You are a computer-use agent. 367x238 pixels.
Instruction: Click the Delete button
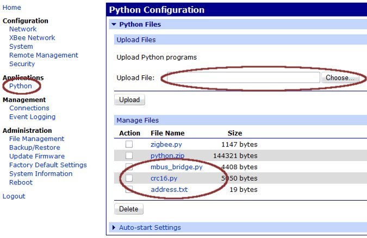coord(129,209)
